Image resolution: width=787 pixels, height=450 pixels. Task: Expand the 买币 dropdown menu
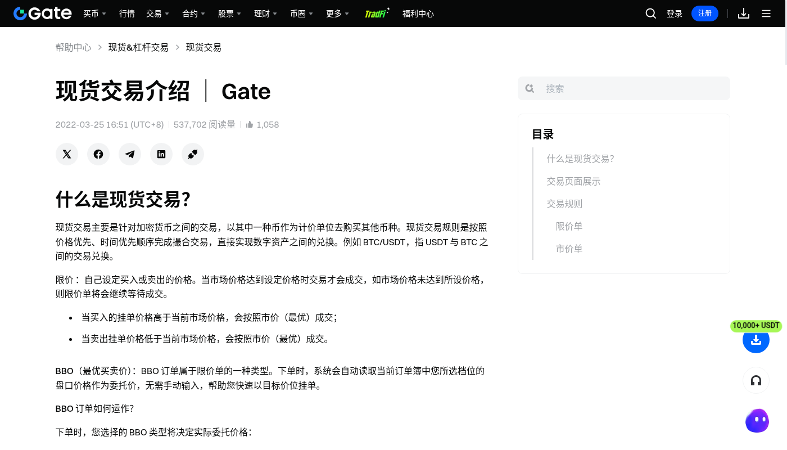pyautogui.click(x=95, y=13)
